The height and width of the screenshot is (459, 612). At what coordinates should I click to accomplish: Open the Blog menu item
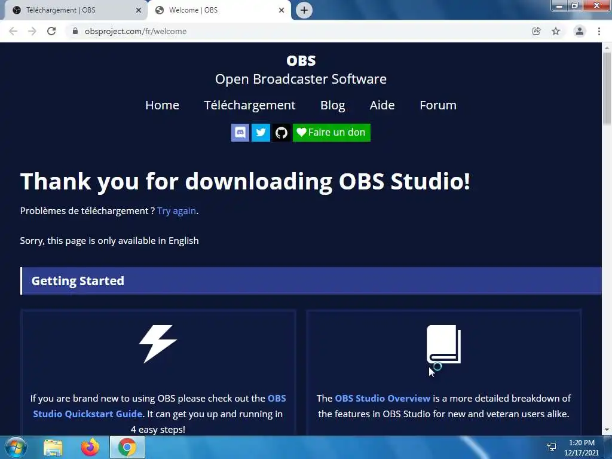[x=332, y=105]
